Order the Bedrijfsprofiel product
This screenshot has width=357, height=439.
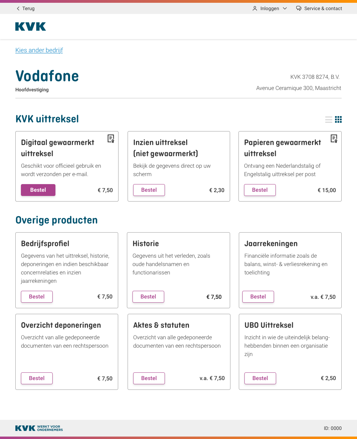(x=37, y=297)
